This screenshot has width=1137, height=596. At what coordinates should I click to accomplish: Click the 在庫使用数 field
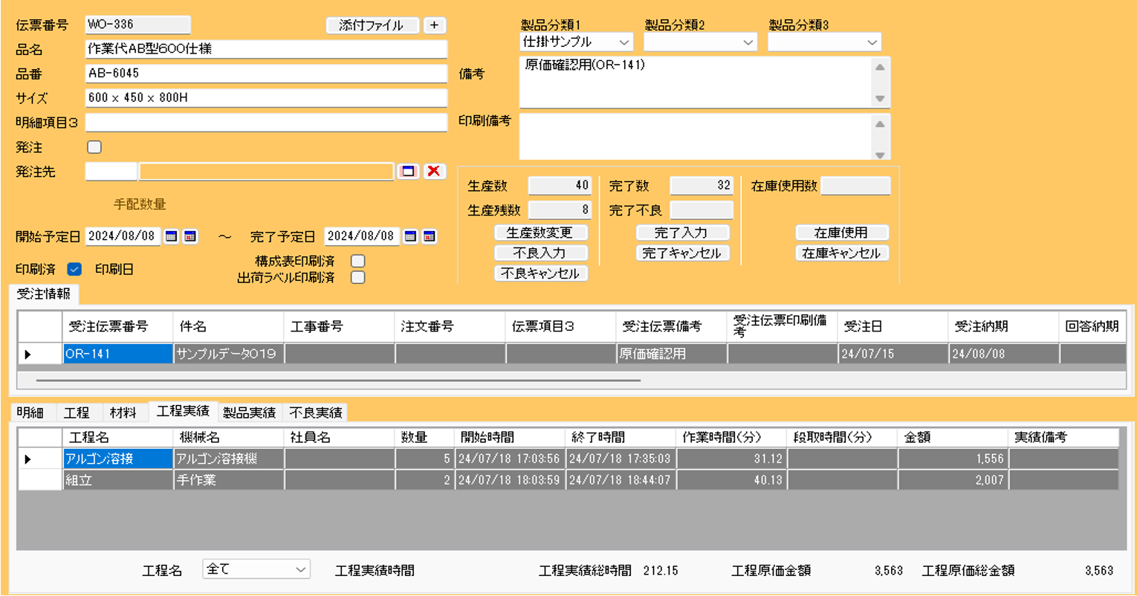click(855, 185)
